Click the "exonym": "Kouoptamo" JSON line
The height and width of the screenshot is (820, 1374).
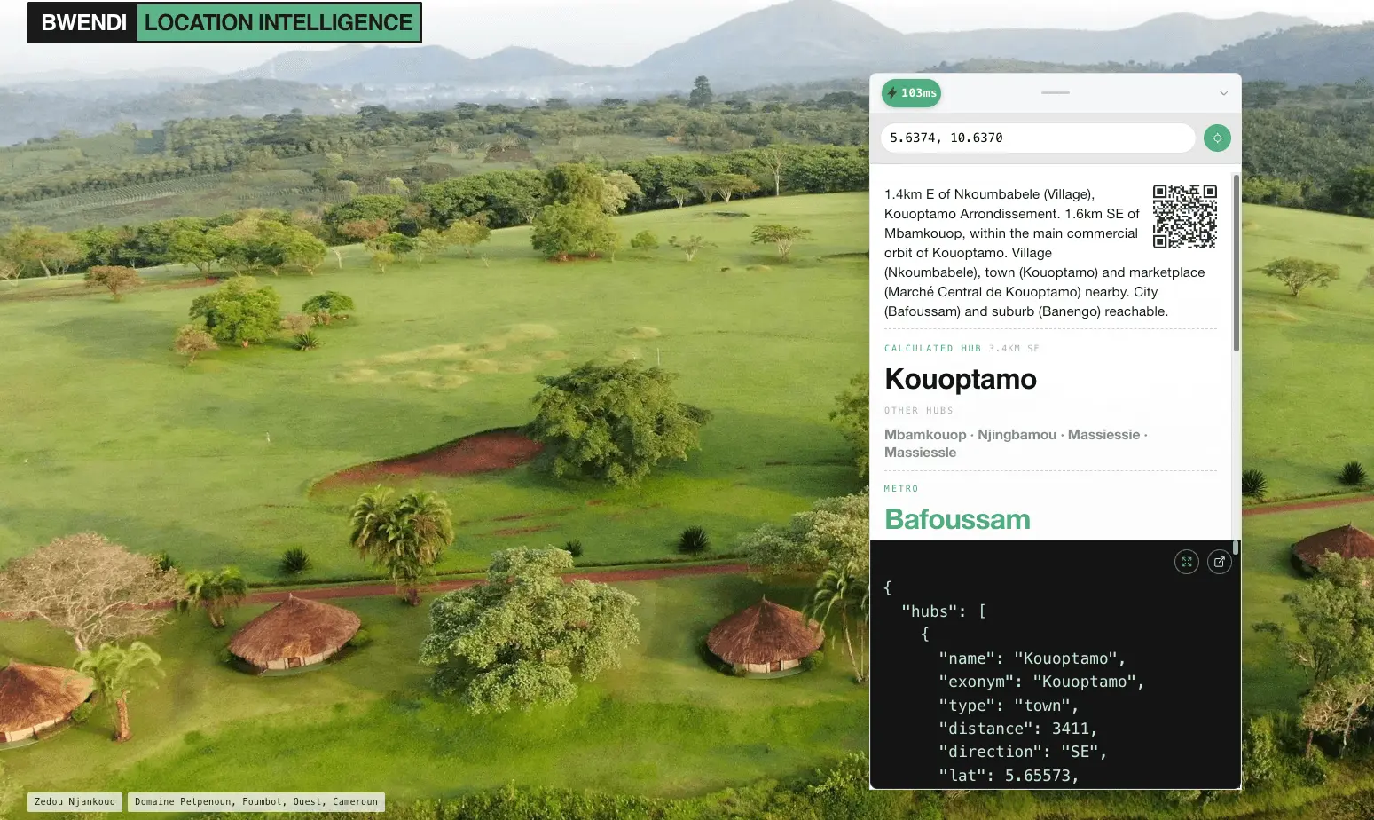1041,682
